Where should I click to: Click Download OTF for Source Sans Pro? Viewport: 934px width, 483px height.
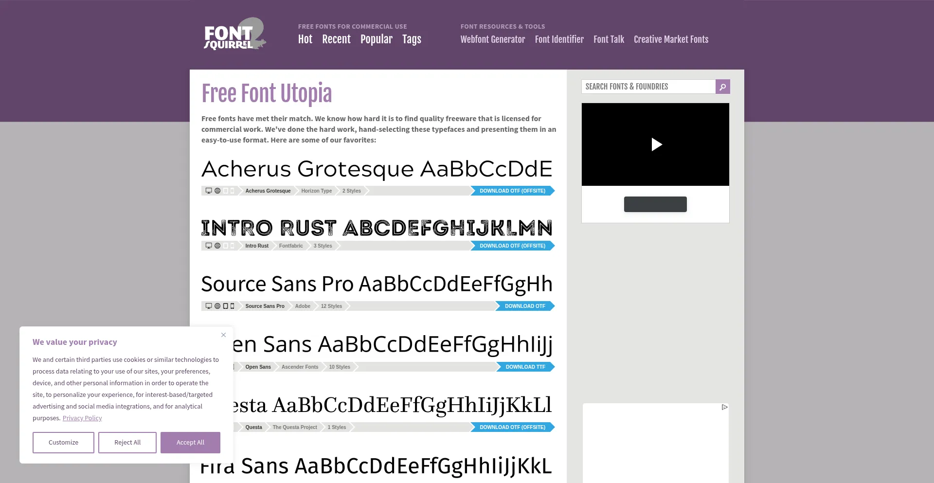tap(525, 306)
